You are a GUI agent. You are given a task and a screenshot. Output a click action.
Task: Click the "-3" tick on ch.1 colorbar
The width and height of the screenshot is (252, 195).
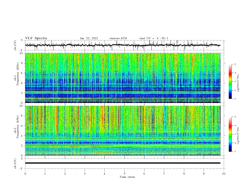(x=234, y=64)
